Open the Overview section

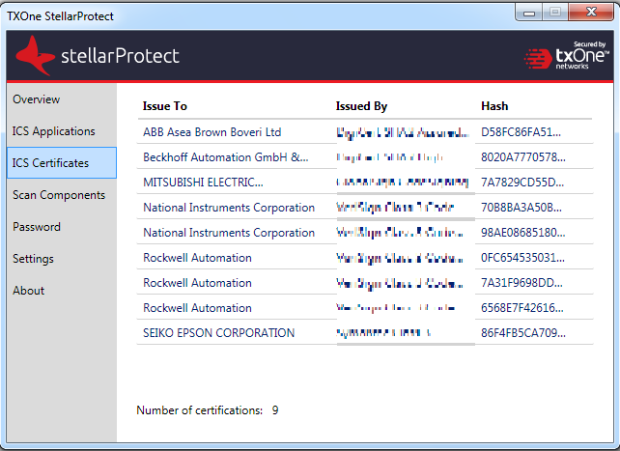click(x=62, y=99)
